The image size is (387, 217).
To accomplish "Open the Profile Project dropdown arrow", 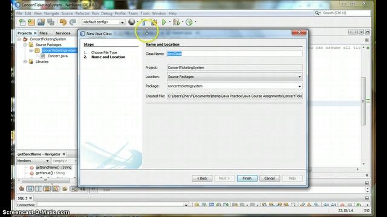I will pyautogui.click(x=195, y=22).
